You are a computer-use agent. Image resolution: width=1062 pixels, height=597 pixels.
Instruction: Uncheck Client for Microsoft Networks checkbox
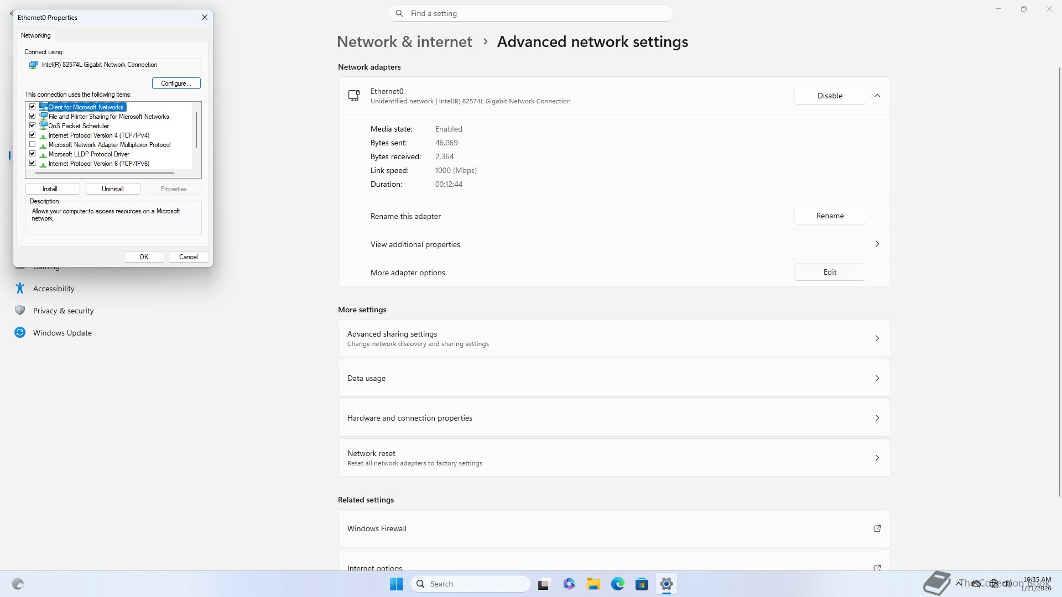coord(33,107)
